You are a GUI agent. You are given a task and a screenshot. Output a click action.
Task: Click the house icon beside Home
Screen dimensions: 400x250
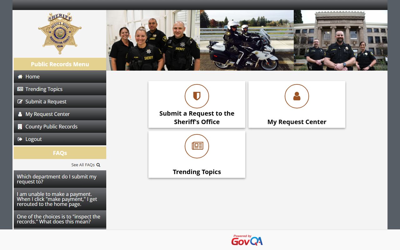click(20, 77)
